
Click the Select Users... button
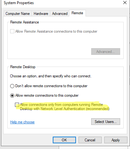(x=106, y=122)
